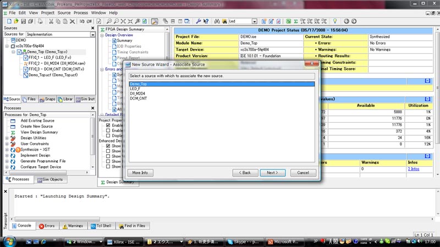Expand the Design Utilities process node

pos(7,138)
